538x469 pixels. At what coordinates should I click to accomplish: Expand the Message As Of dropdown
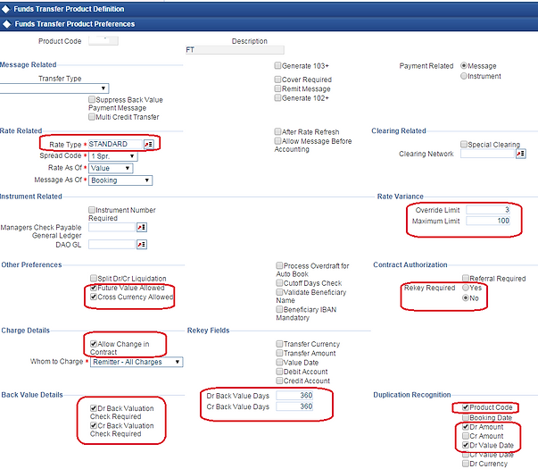120,180
